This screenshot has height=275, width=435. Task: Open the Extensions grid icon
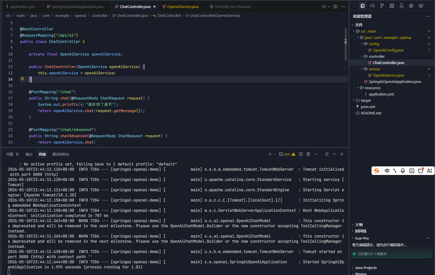tap(392, 6)
